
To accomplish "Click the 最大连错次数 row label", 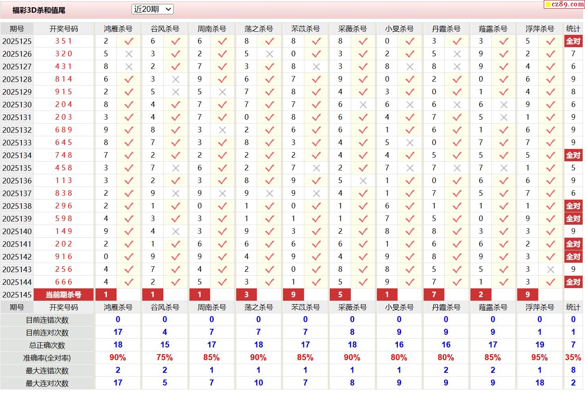I will tap(47, 371).
